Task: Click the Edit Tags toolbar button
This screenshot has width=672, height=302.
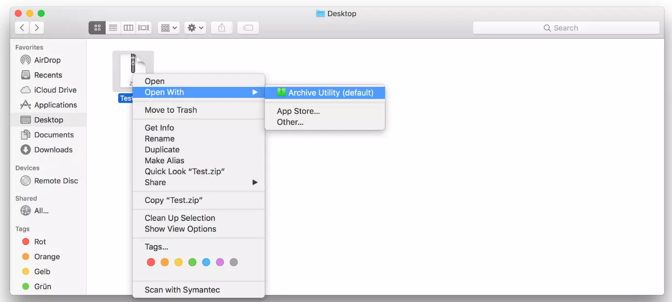Action: [x=248, y=28]
